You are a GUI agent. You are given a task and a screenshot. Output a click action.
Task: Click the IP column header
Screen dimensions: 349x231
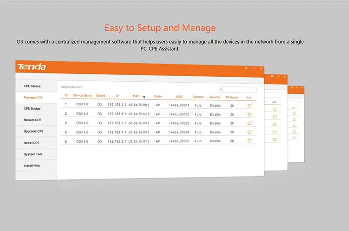117,96
